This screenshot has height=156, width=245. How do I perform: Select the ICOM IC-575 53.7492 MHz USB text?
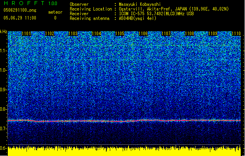[156, 14]
